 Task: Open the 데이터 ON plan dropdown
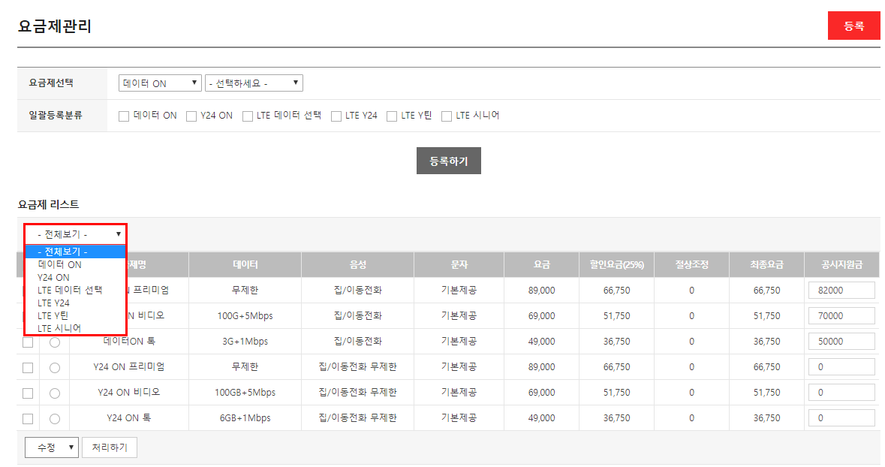click(x=160, y=83)
